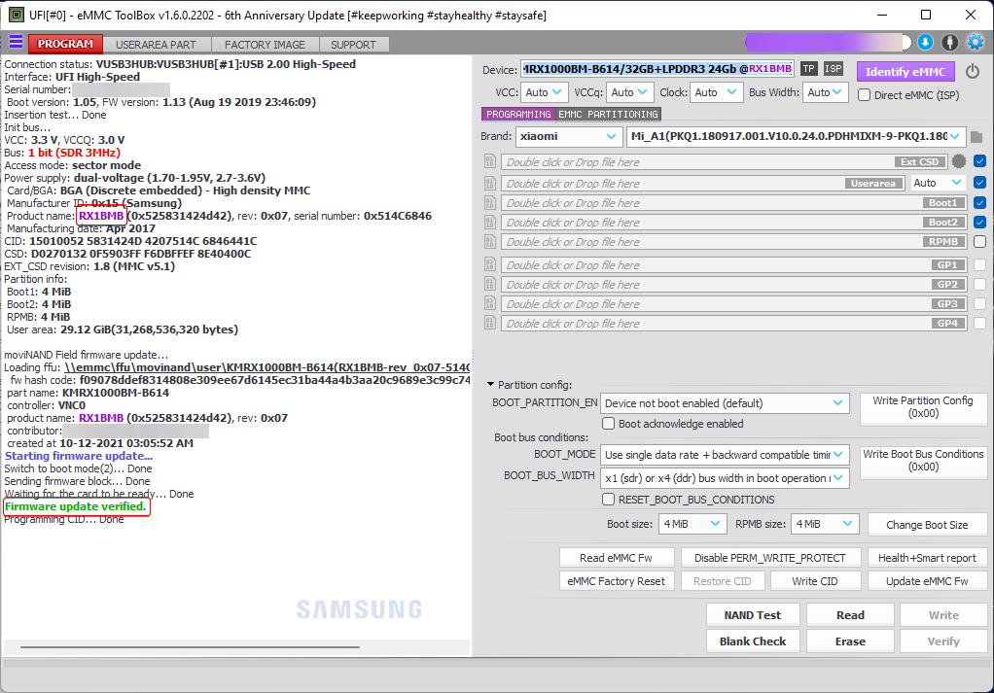Screen dimensions: 994x693
Task: Click the eMMC Factory Reset button
Action: 616,581
